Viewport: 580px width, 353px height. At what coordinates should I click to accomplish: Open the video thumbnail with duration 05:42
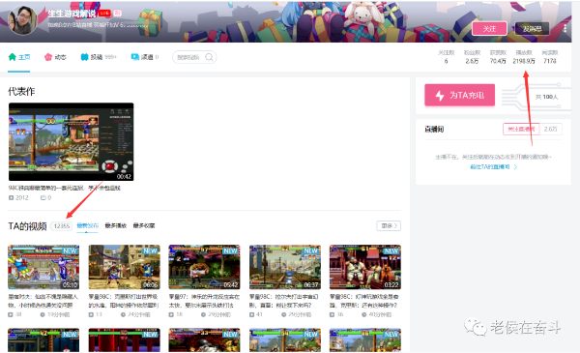[x=204, y=267]
